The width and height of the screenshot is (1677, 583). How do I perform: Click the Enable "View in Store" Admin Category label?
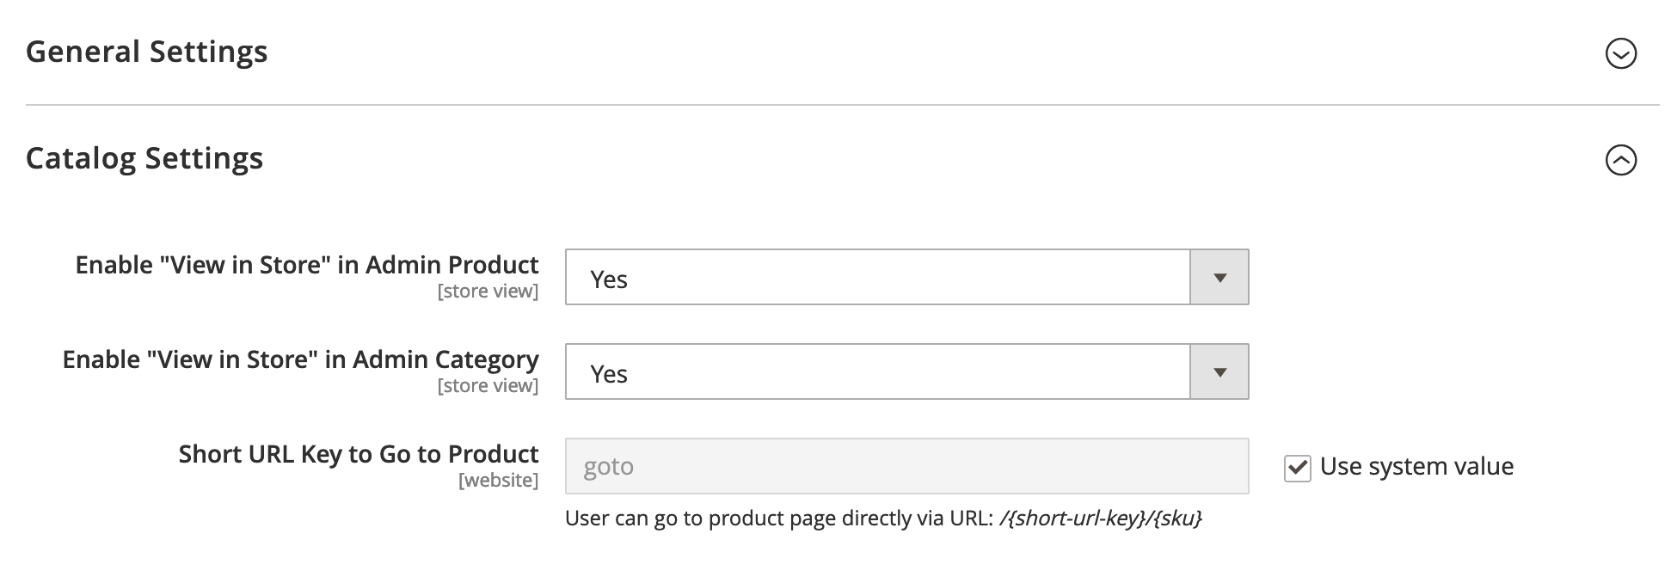300,359
